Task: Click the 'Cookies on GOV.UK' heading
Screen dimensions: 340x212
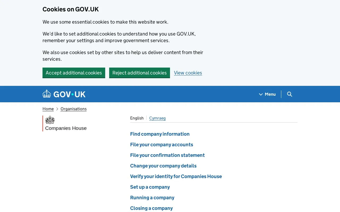Action: tap(71, 9)
